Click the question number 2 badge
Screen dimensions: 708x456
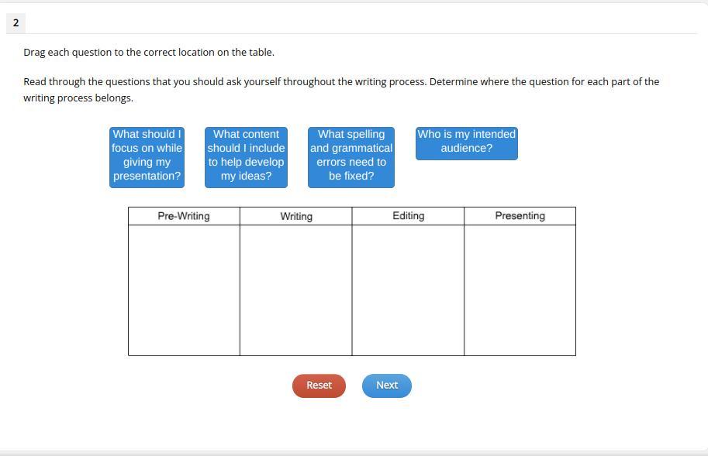click(x=16, y=23)
